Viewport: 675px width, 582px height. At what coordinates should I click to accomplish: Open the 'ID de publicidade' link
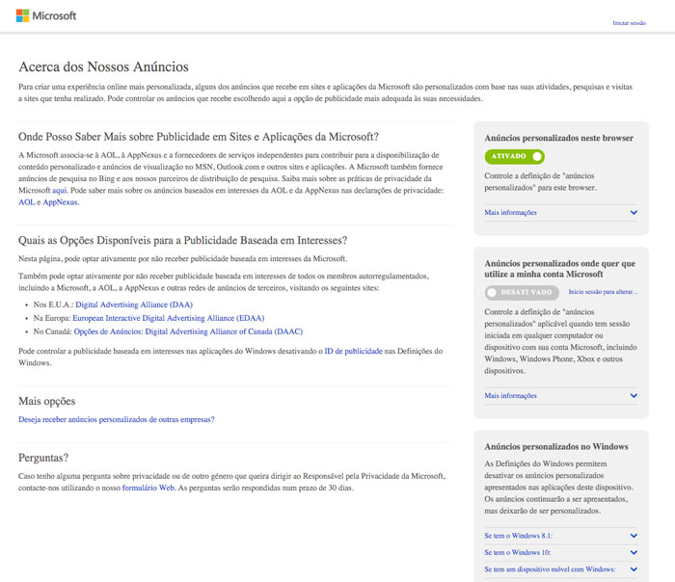[353, 351]
